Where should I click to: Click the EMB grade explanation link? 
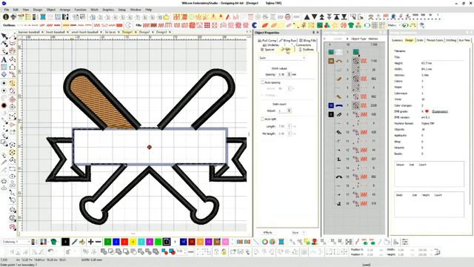[439, 111]
